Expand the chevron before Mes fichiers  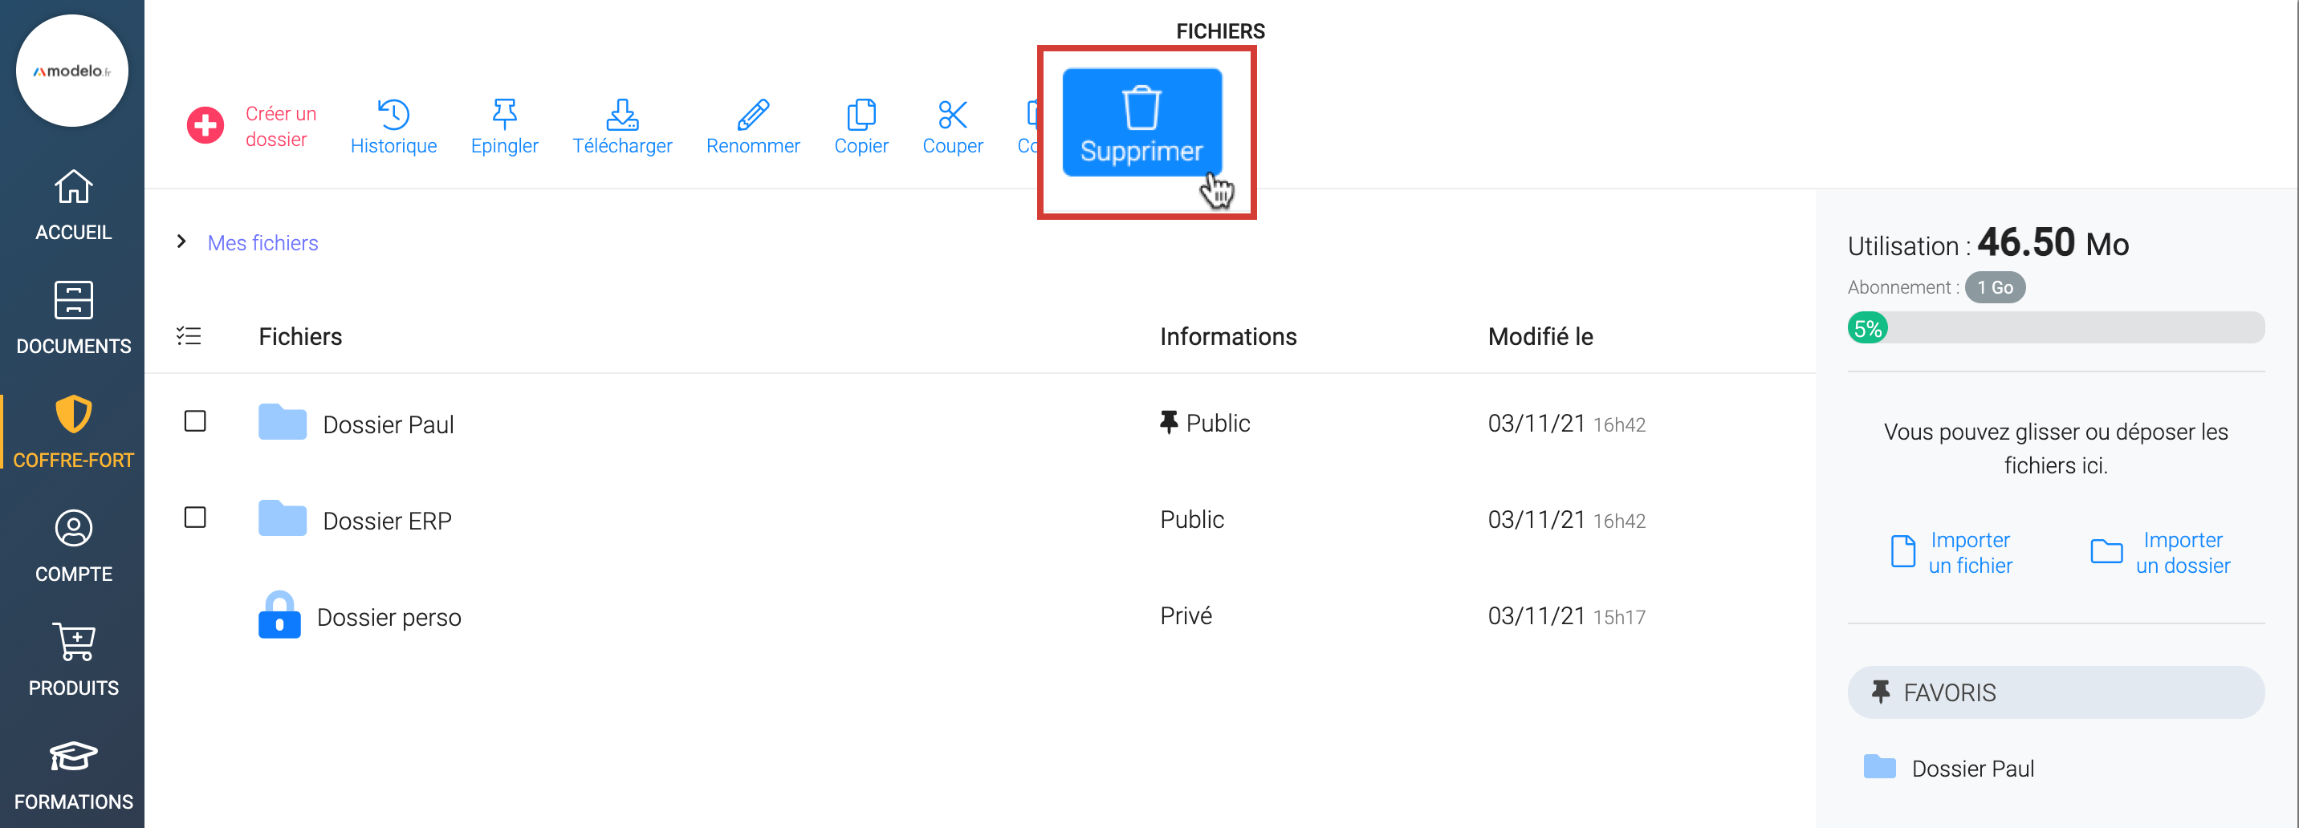tap(181, 241)
